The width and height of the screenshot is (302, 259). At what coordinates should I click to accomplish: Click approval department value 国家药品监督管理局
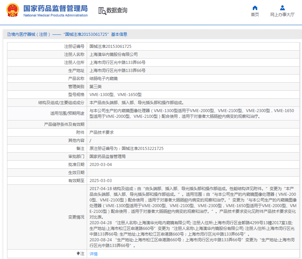(107, 157)
